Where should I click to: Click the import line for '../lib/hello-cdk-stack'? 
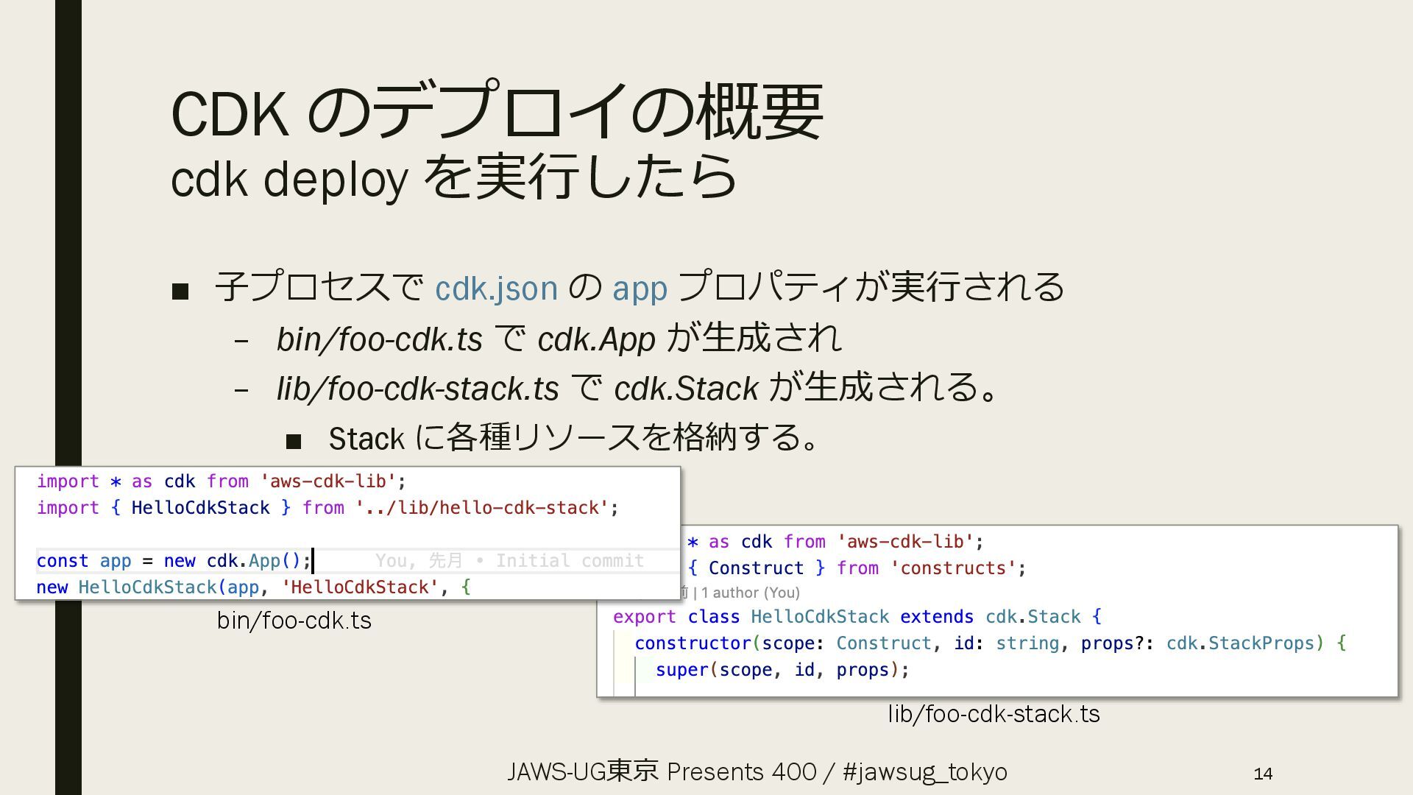[x=327, y=508]
